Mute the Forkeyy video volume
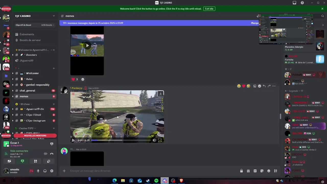This screenshot has height=184, width=327. click(x=154, y=140)
